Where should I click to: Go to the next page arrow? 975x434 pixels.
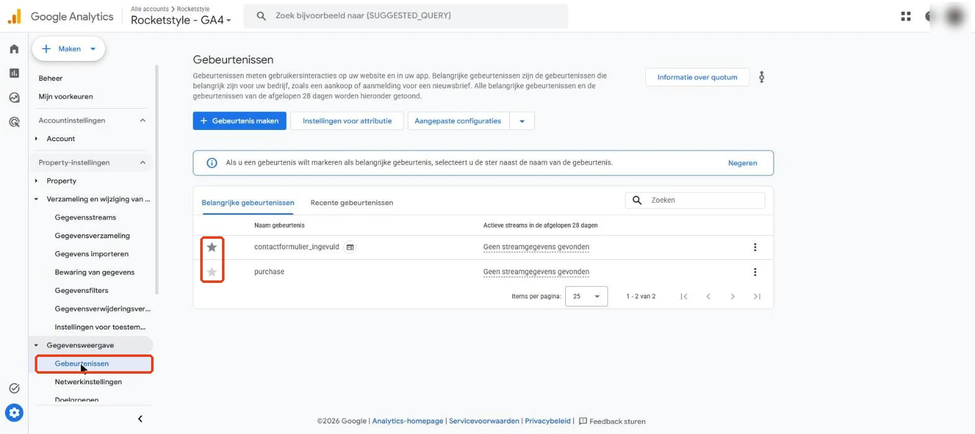coord(732,297)
